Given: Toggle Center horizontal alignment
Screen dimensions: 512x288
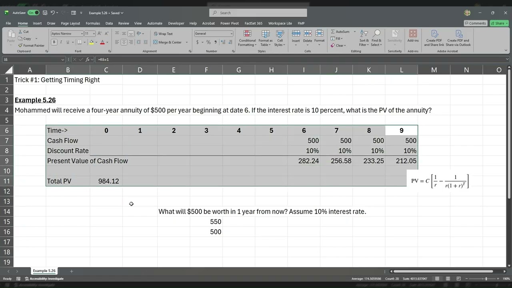Looking at the screenshot, I should [x=124, y=42].
